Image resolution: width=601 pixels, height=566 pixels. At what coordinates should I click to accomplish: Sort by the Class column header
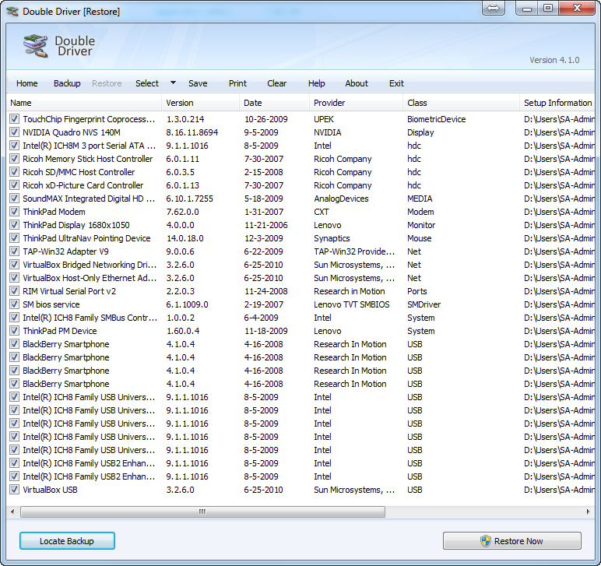click(462, 103)
